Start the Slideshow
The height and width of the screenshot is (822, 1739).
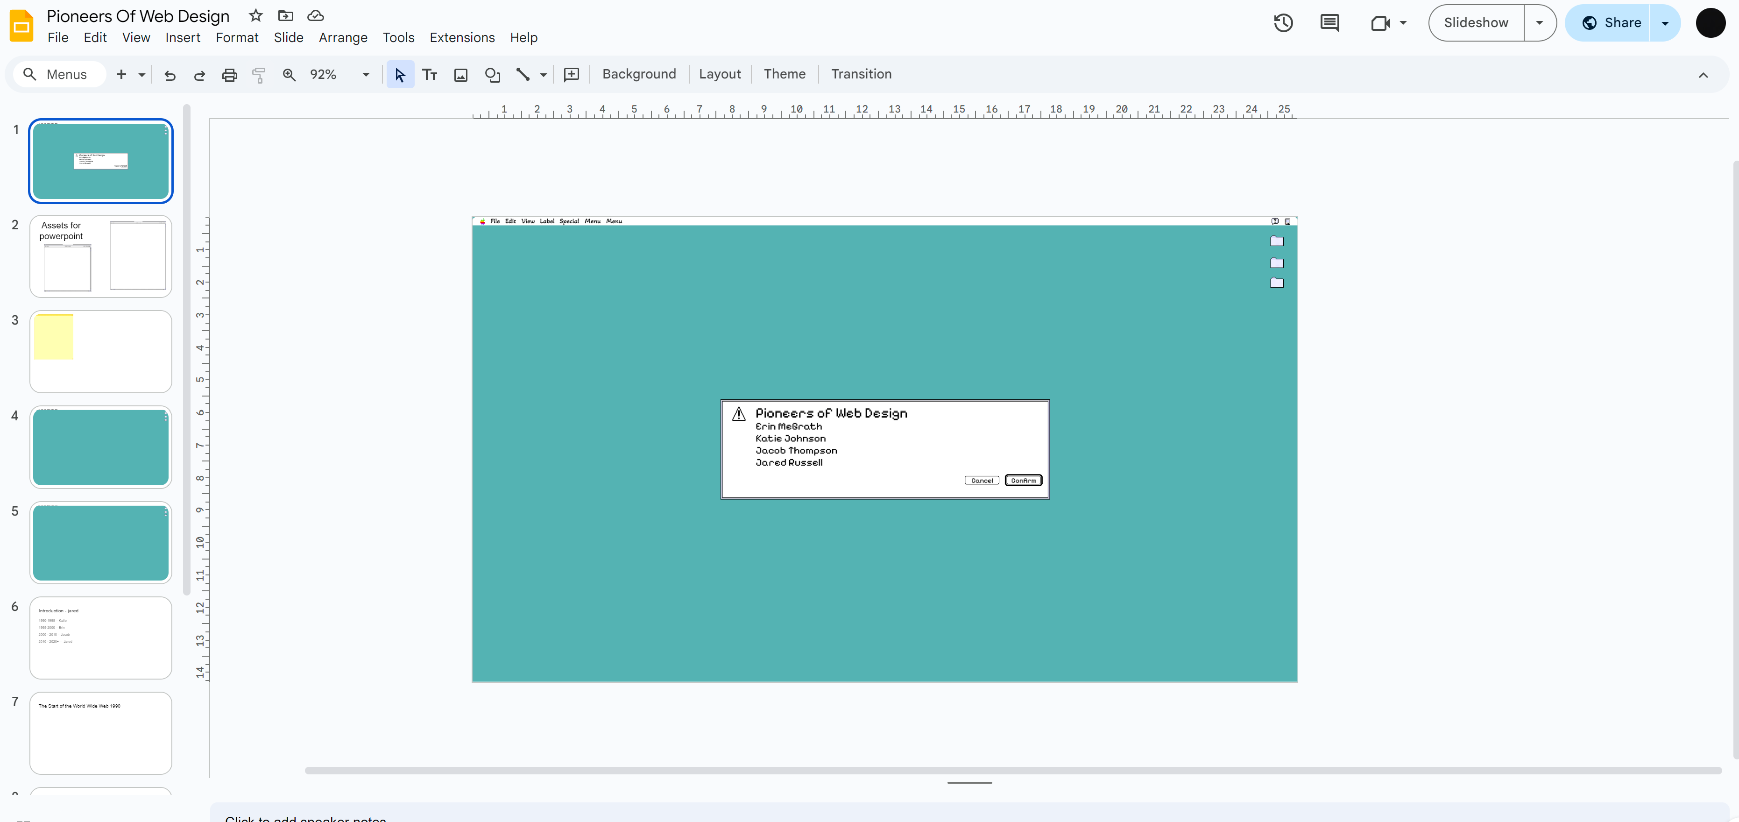point(1475,22)
